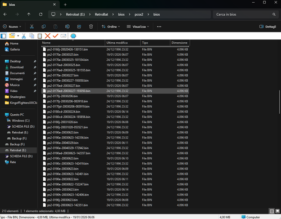
Task: Expand the Nuovo new item dropdown
Action: (12, 26)
